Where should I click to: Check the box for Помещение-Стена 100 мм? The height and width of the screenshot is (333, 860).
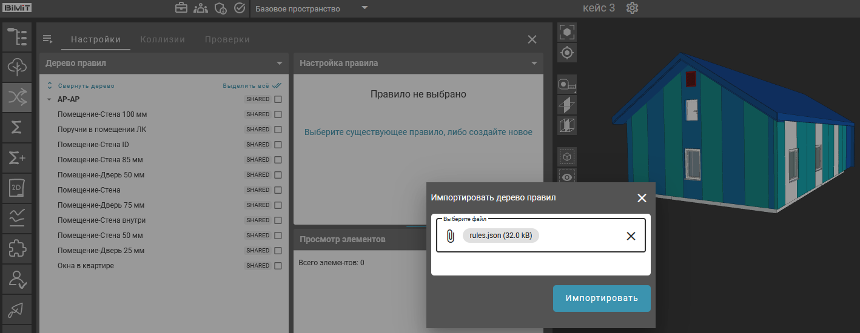pyautogui.click(x=278, y=114)
